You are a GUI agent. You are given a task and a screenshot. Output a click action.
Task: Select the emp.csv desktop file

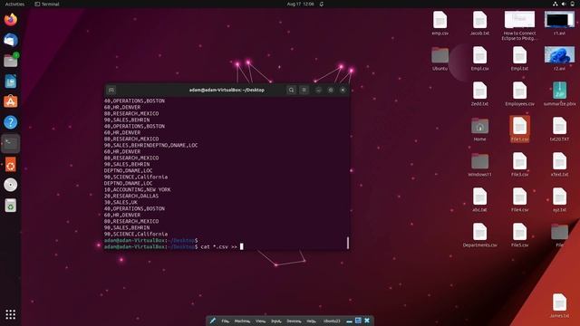(440, 24)
